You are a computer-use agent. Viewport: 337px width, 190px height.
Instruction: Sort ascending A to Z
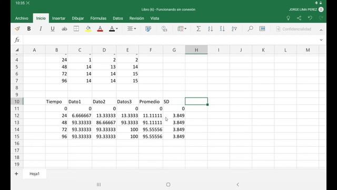(211, 28)
